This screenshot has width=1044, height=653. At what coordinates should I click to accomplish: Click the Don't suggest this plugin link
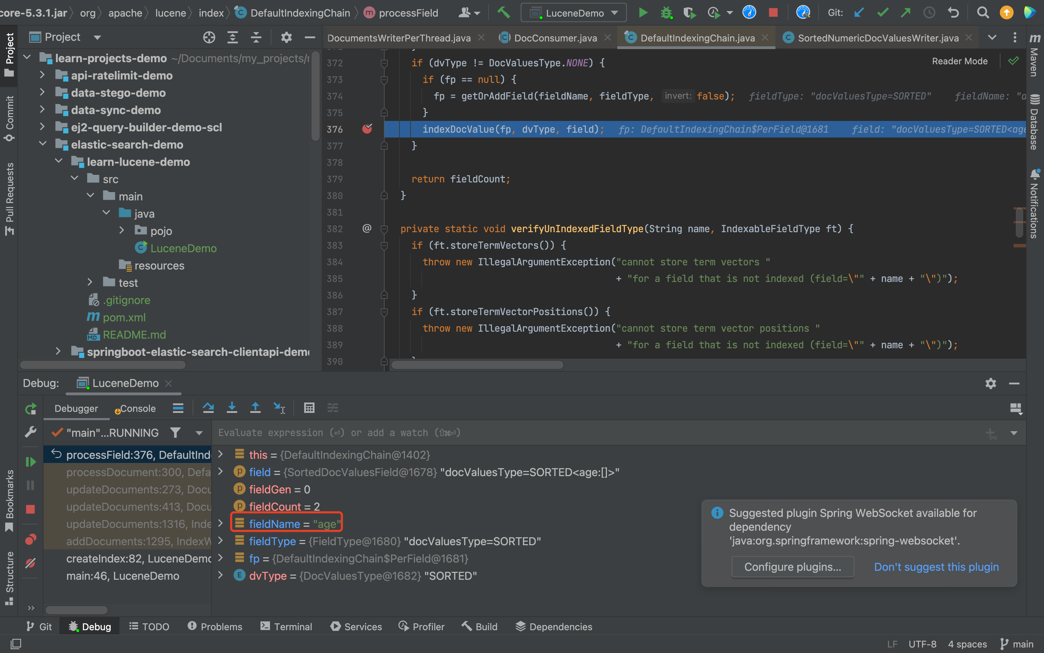936,567
